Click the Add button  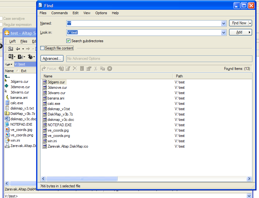[240, 32]
